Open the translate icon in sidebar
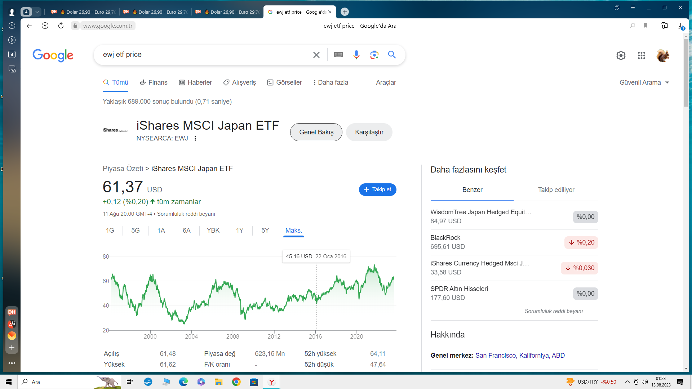 (x=12, y=324)
